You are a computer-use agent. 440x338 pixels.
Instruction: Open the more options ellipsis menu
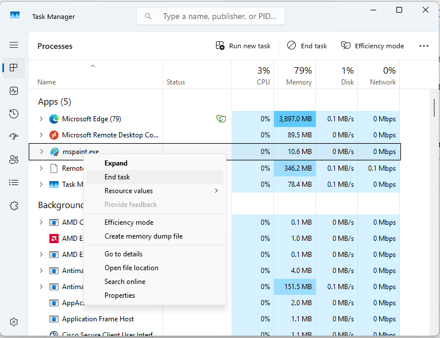pos(424,46)
